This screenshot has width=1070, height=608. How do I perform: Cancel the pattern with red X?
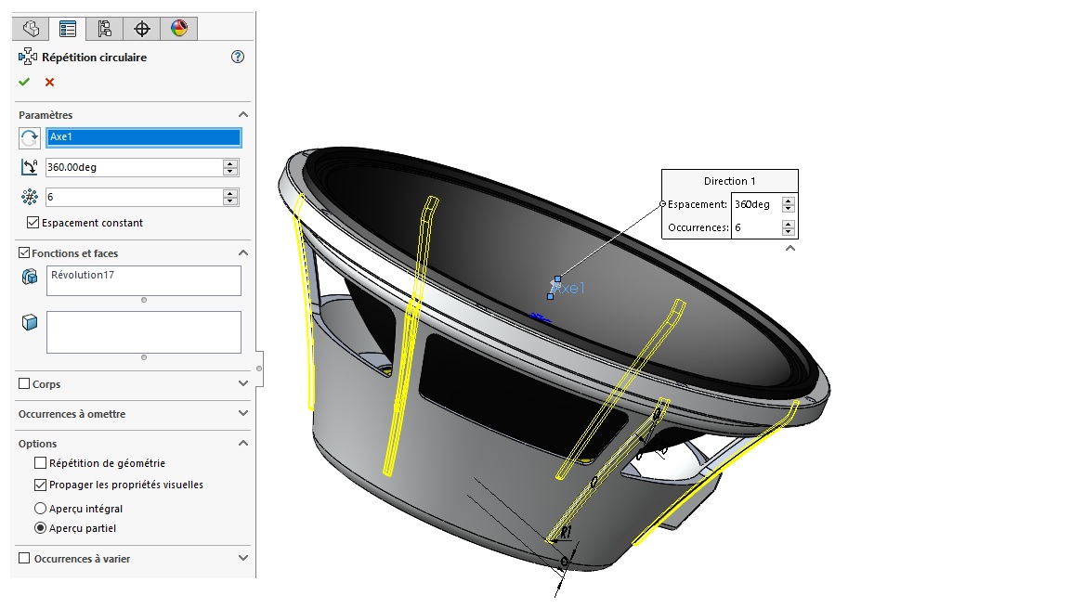click(x=49, y=82)
